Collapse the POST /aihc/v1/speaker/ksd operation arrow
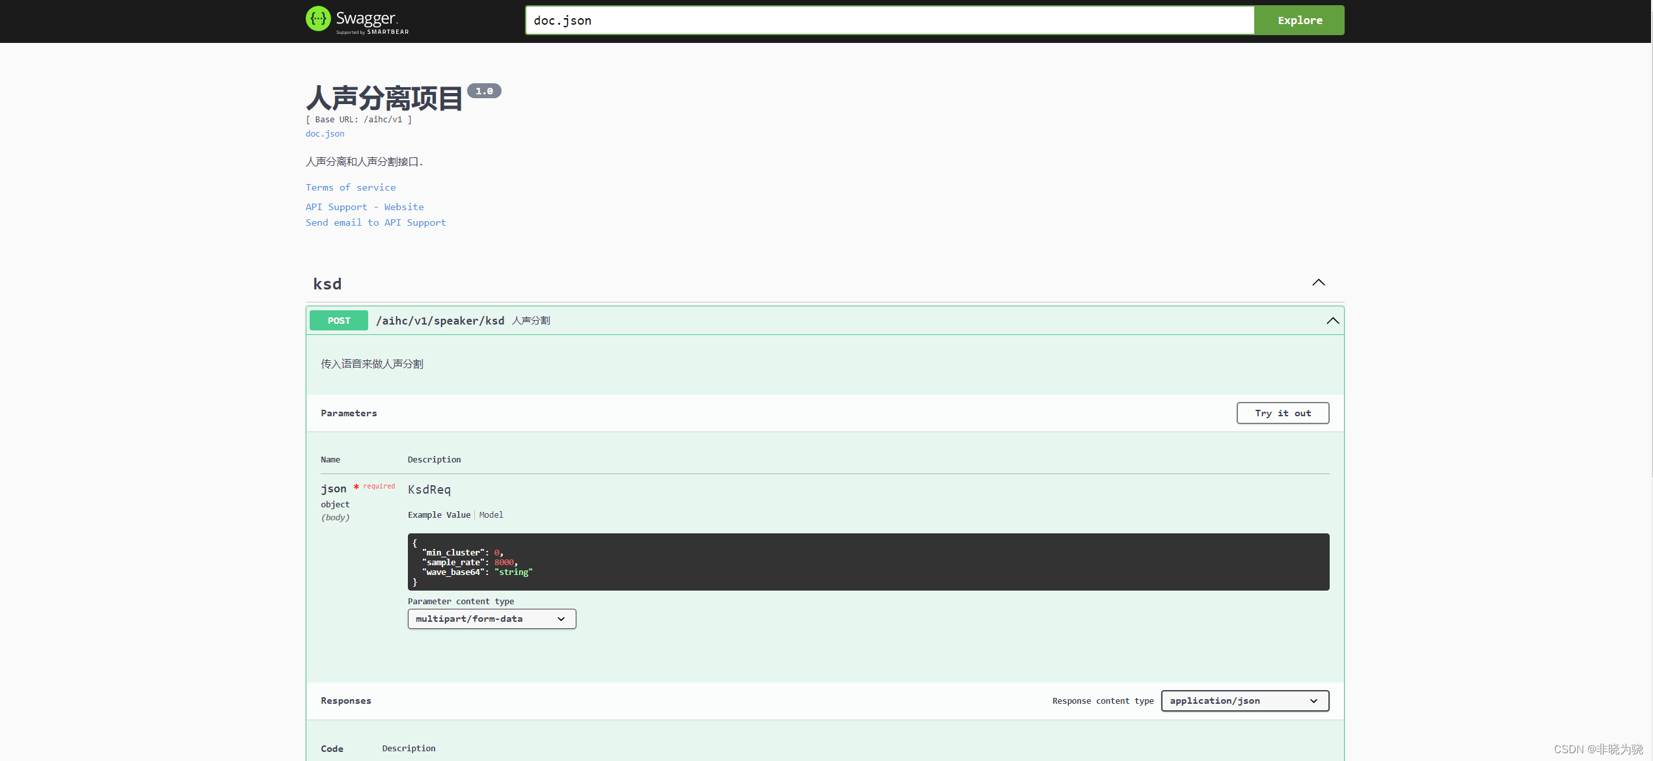The height and width of the screenshot is (761, 1653). pos(1332,321)
